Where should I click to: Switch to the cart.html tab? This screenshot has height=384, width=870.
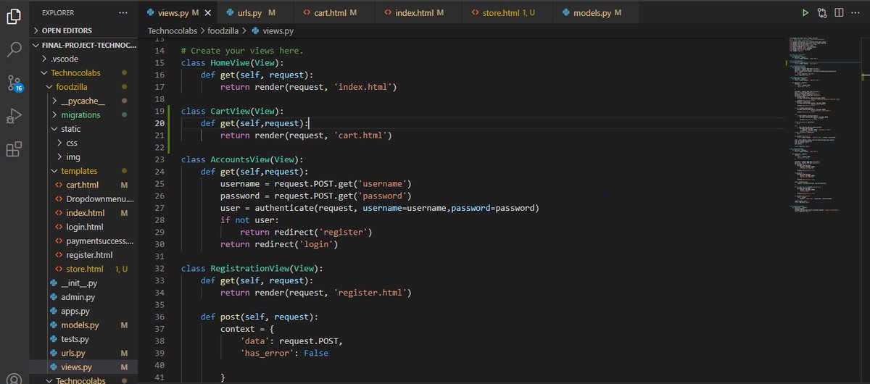tap(333, 12)
